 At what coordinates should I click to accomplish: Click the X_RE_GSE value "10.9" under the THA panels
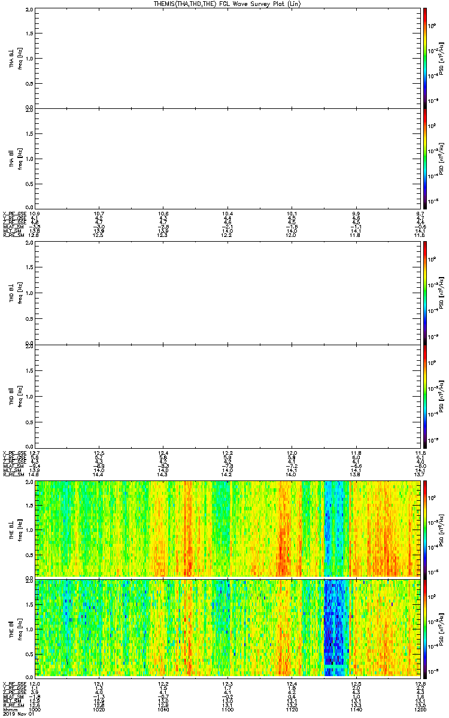(x=35, y=213)
